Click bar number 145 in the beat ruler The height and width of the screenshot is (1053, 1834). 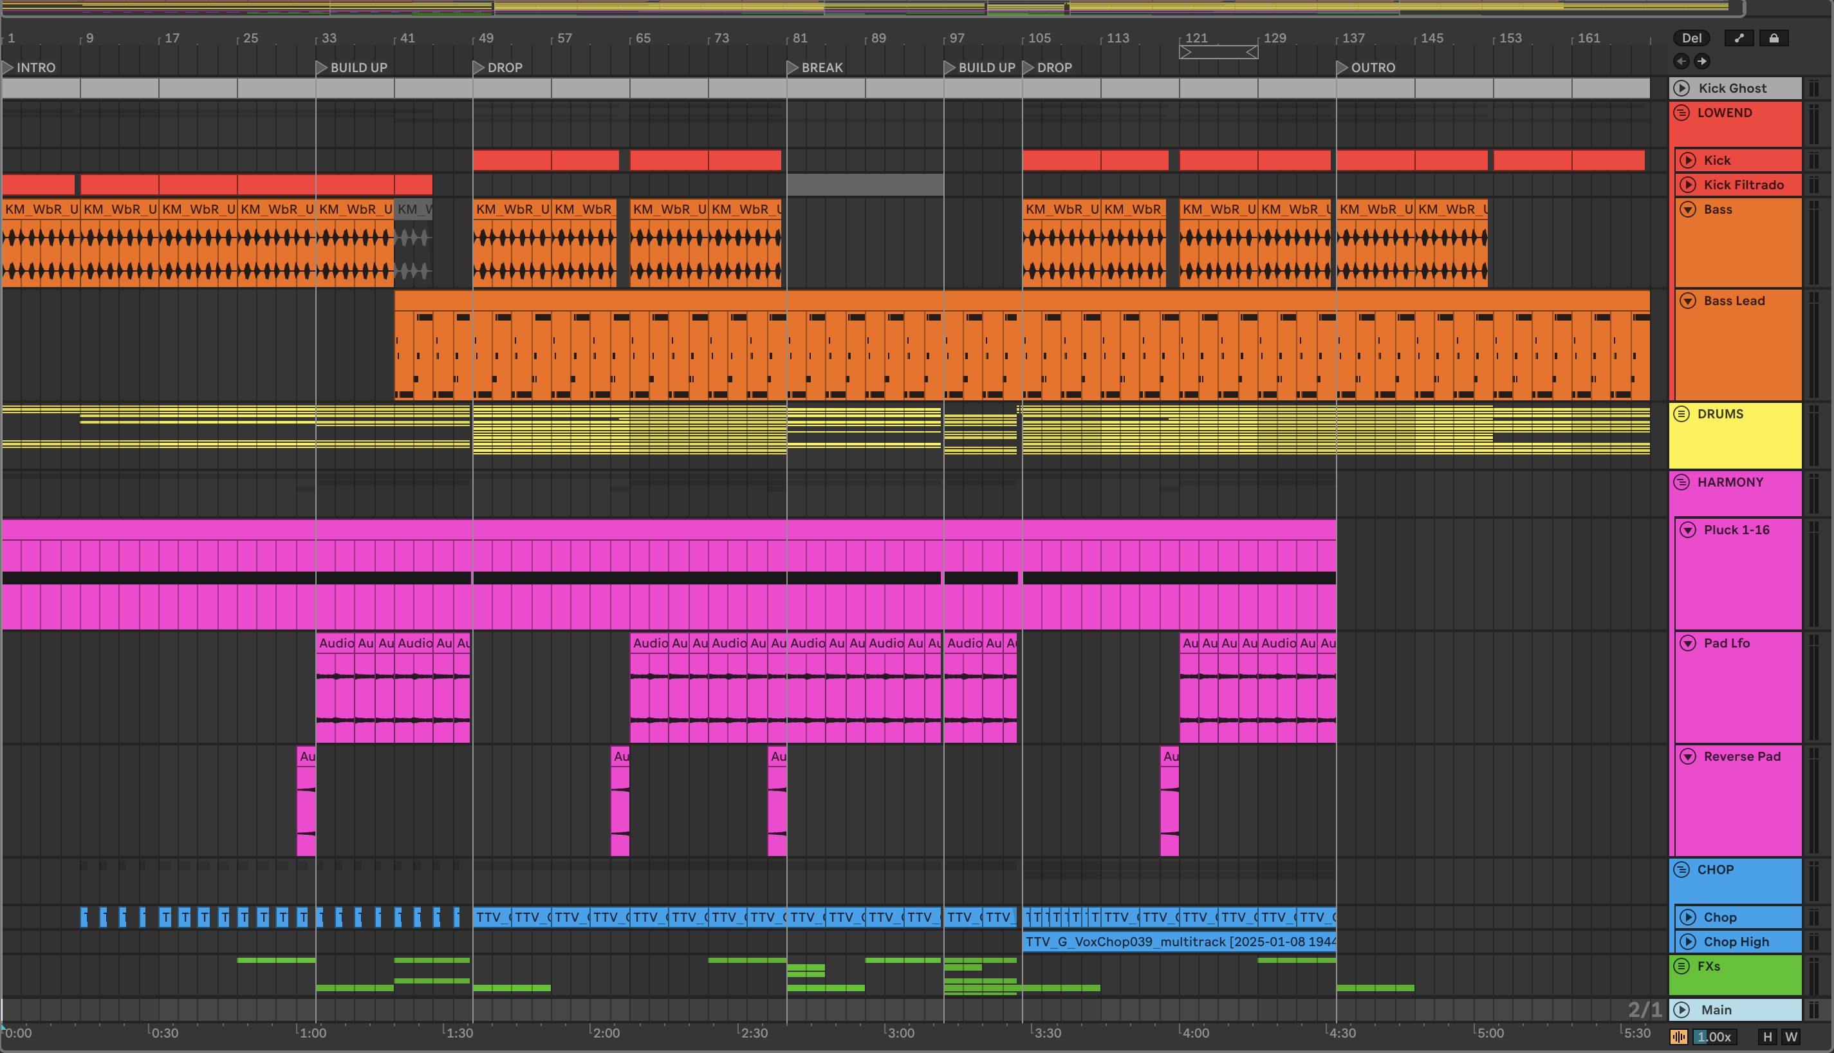pos(1431,39)
